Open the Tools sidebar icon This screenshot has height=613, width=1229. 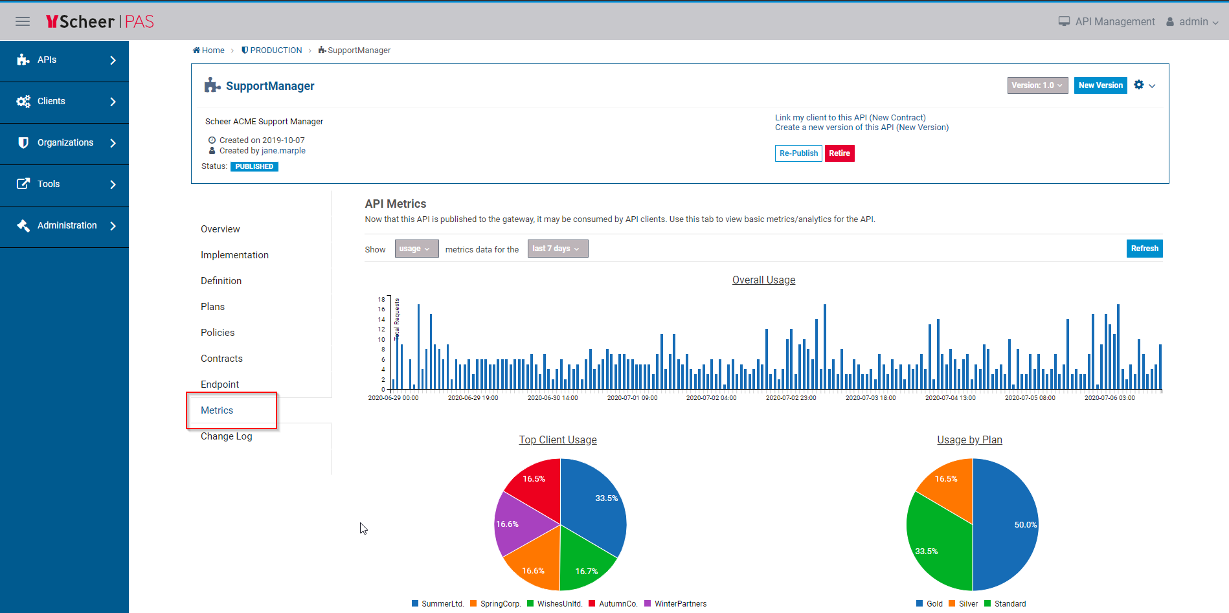(x=23, y=184)
